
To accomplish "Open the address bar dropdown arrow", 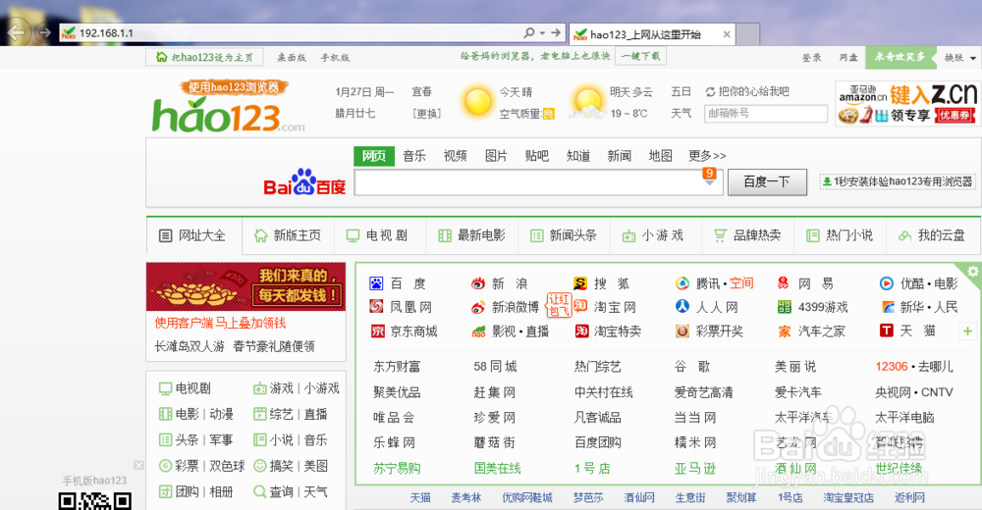I will (x=542, y=32).
